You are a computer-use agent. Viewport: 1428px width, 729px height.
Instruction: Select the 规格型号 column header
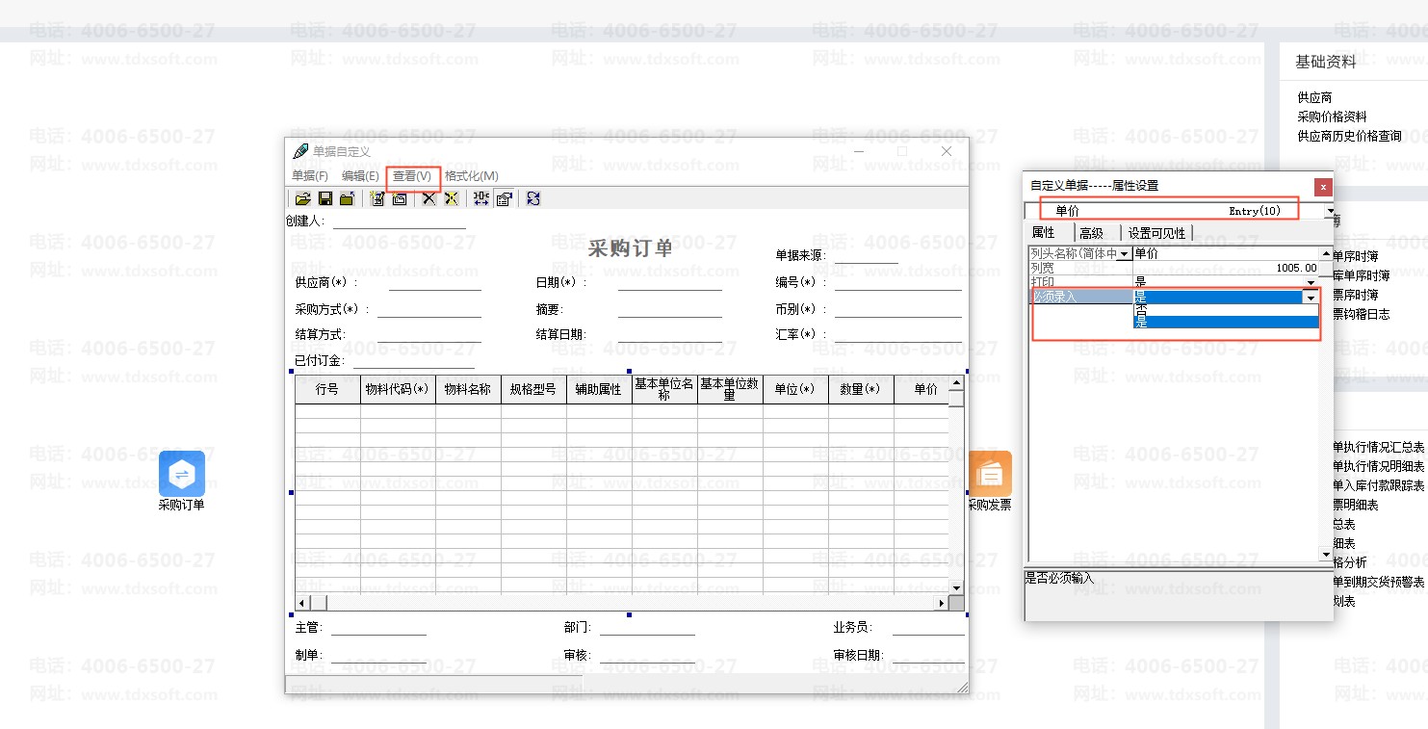533,389
